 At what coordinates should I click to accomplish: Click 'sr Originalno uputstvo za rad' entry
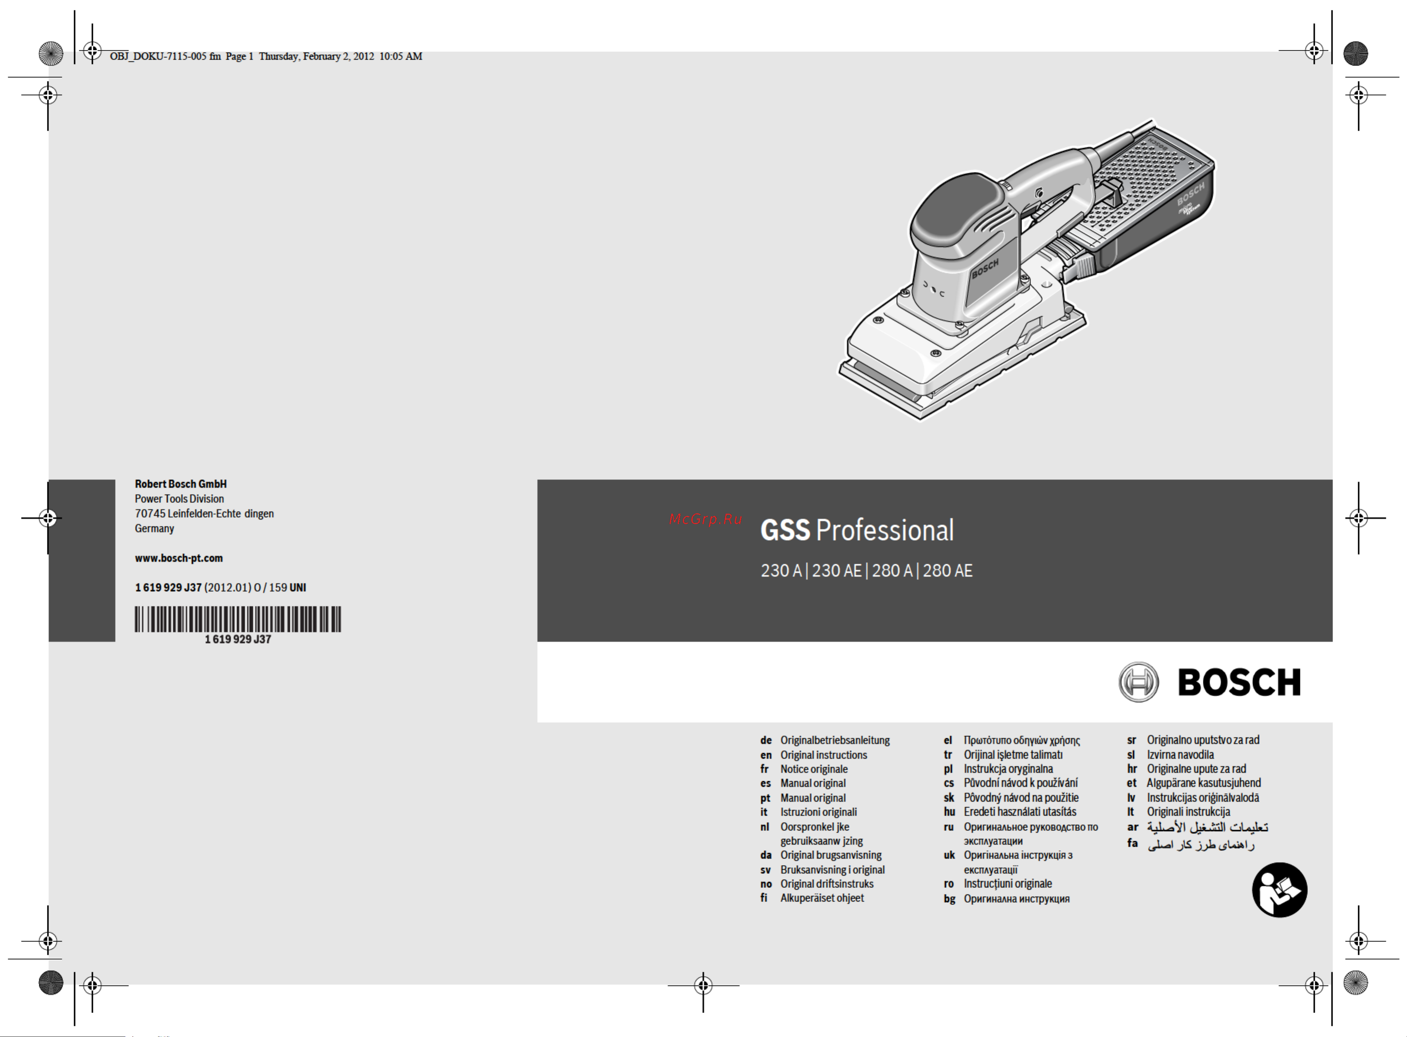click(1193, 741)
